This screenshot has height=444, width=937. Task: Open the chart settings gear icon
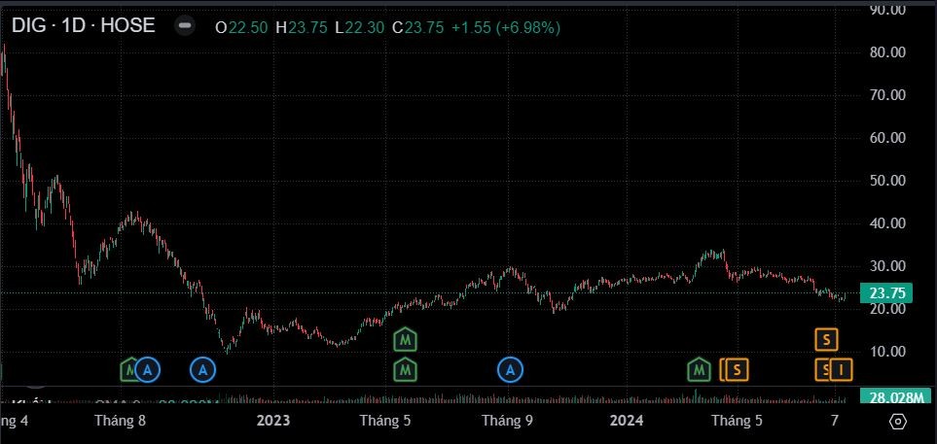(x=898, y=421)
